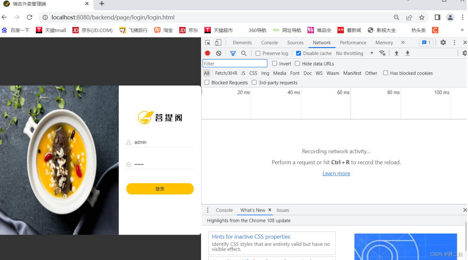Screen dimensions: 468x260
Task: Open 京东(JD.COM) bookmark
Action: (x=93, y=30)
